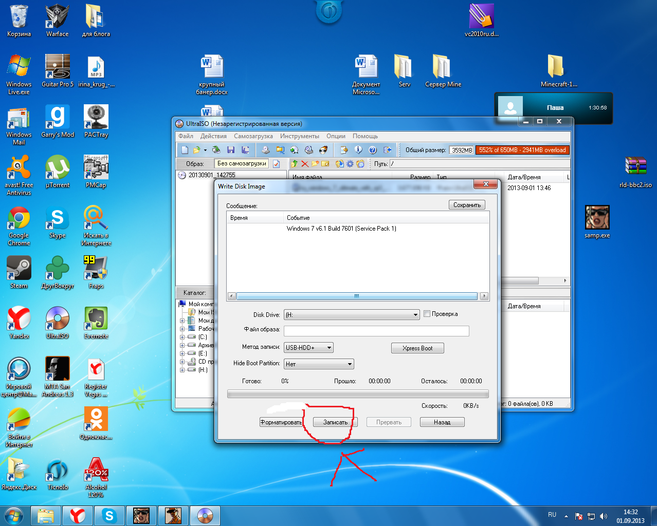The image size is (657, 526).
Task: Click horizontal scrollbar of UltraISO file list
Action: pyautogui.click(x=520, y=281)
